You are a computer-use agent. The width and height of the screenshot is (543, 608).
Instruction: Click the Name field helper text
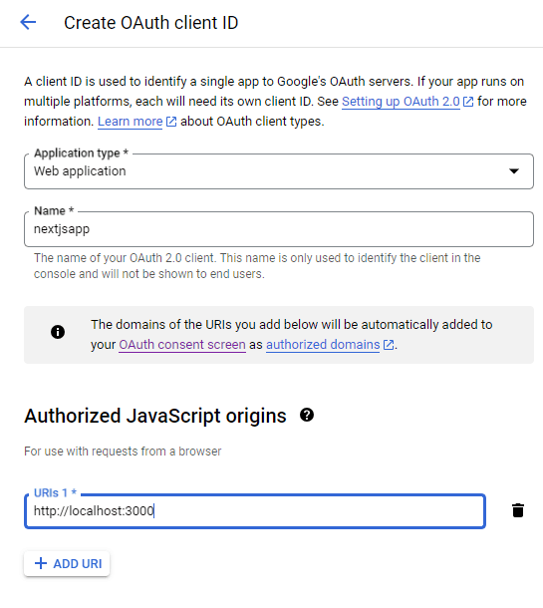(x=257, y=266)
